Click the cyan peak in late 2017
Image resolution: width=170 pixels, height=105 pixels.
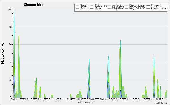tap(89, 59)
